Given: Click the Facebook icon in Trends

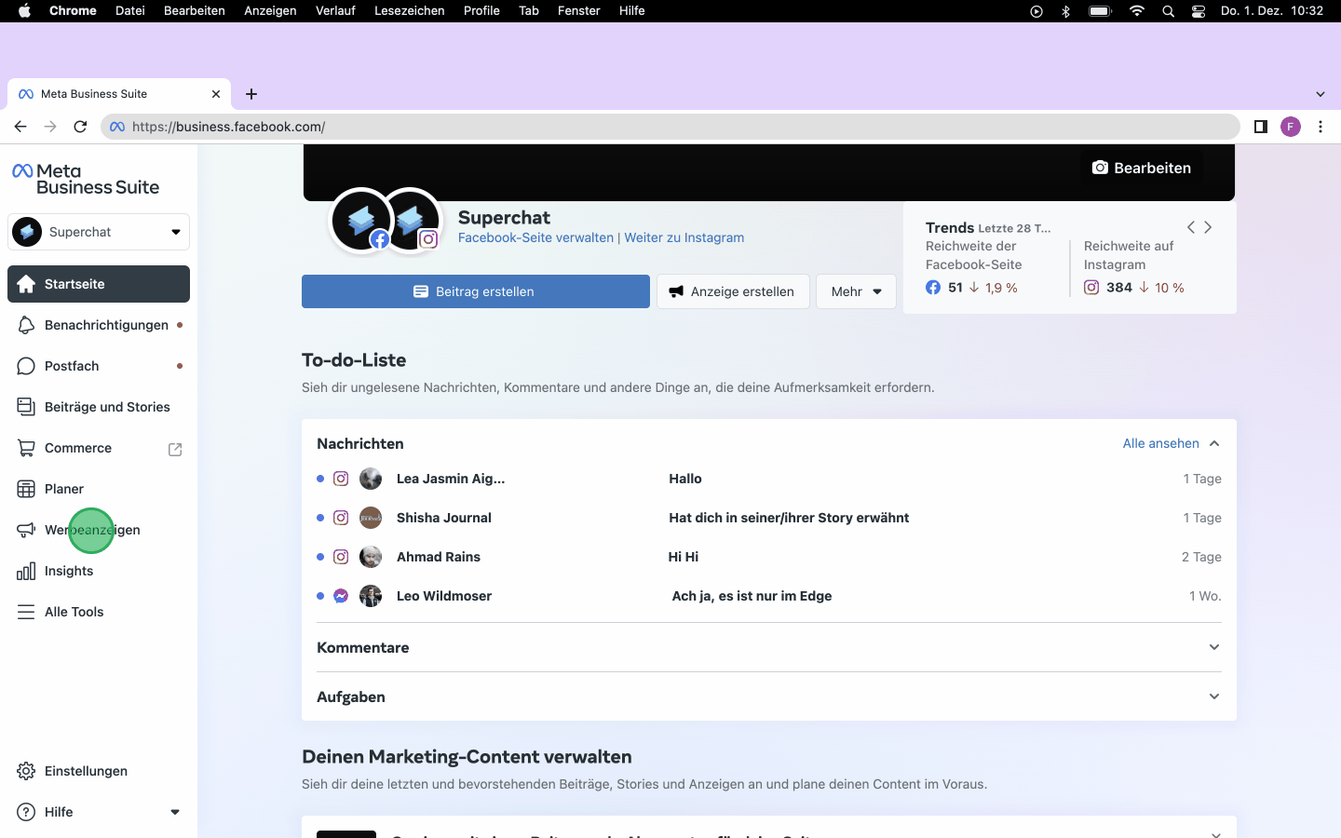Looking at the screenshot, I should [933, 288].
